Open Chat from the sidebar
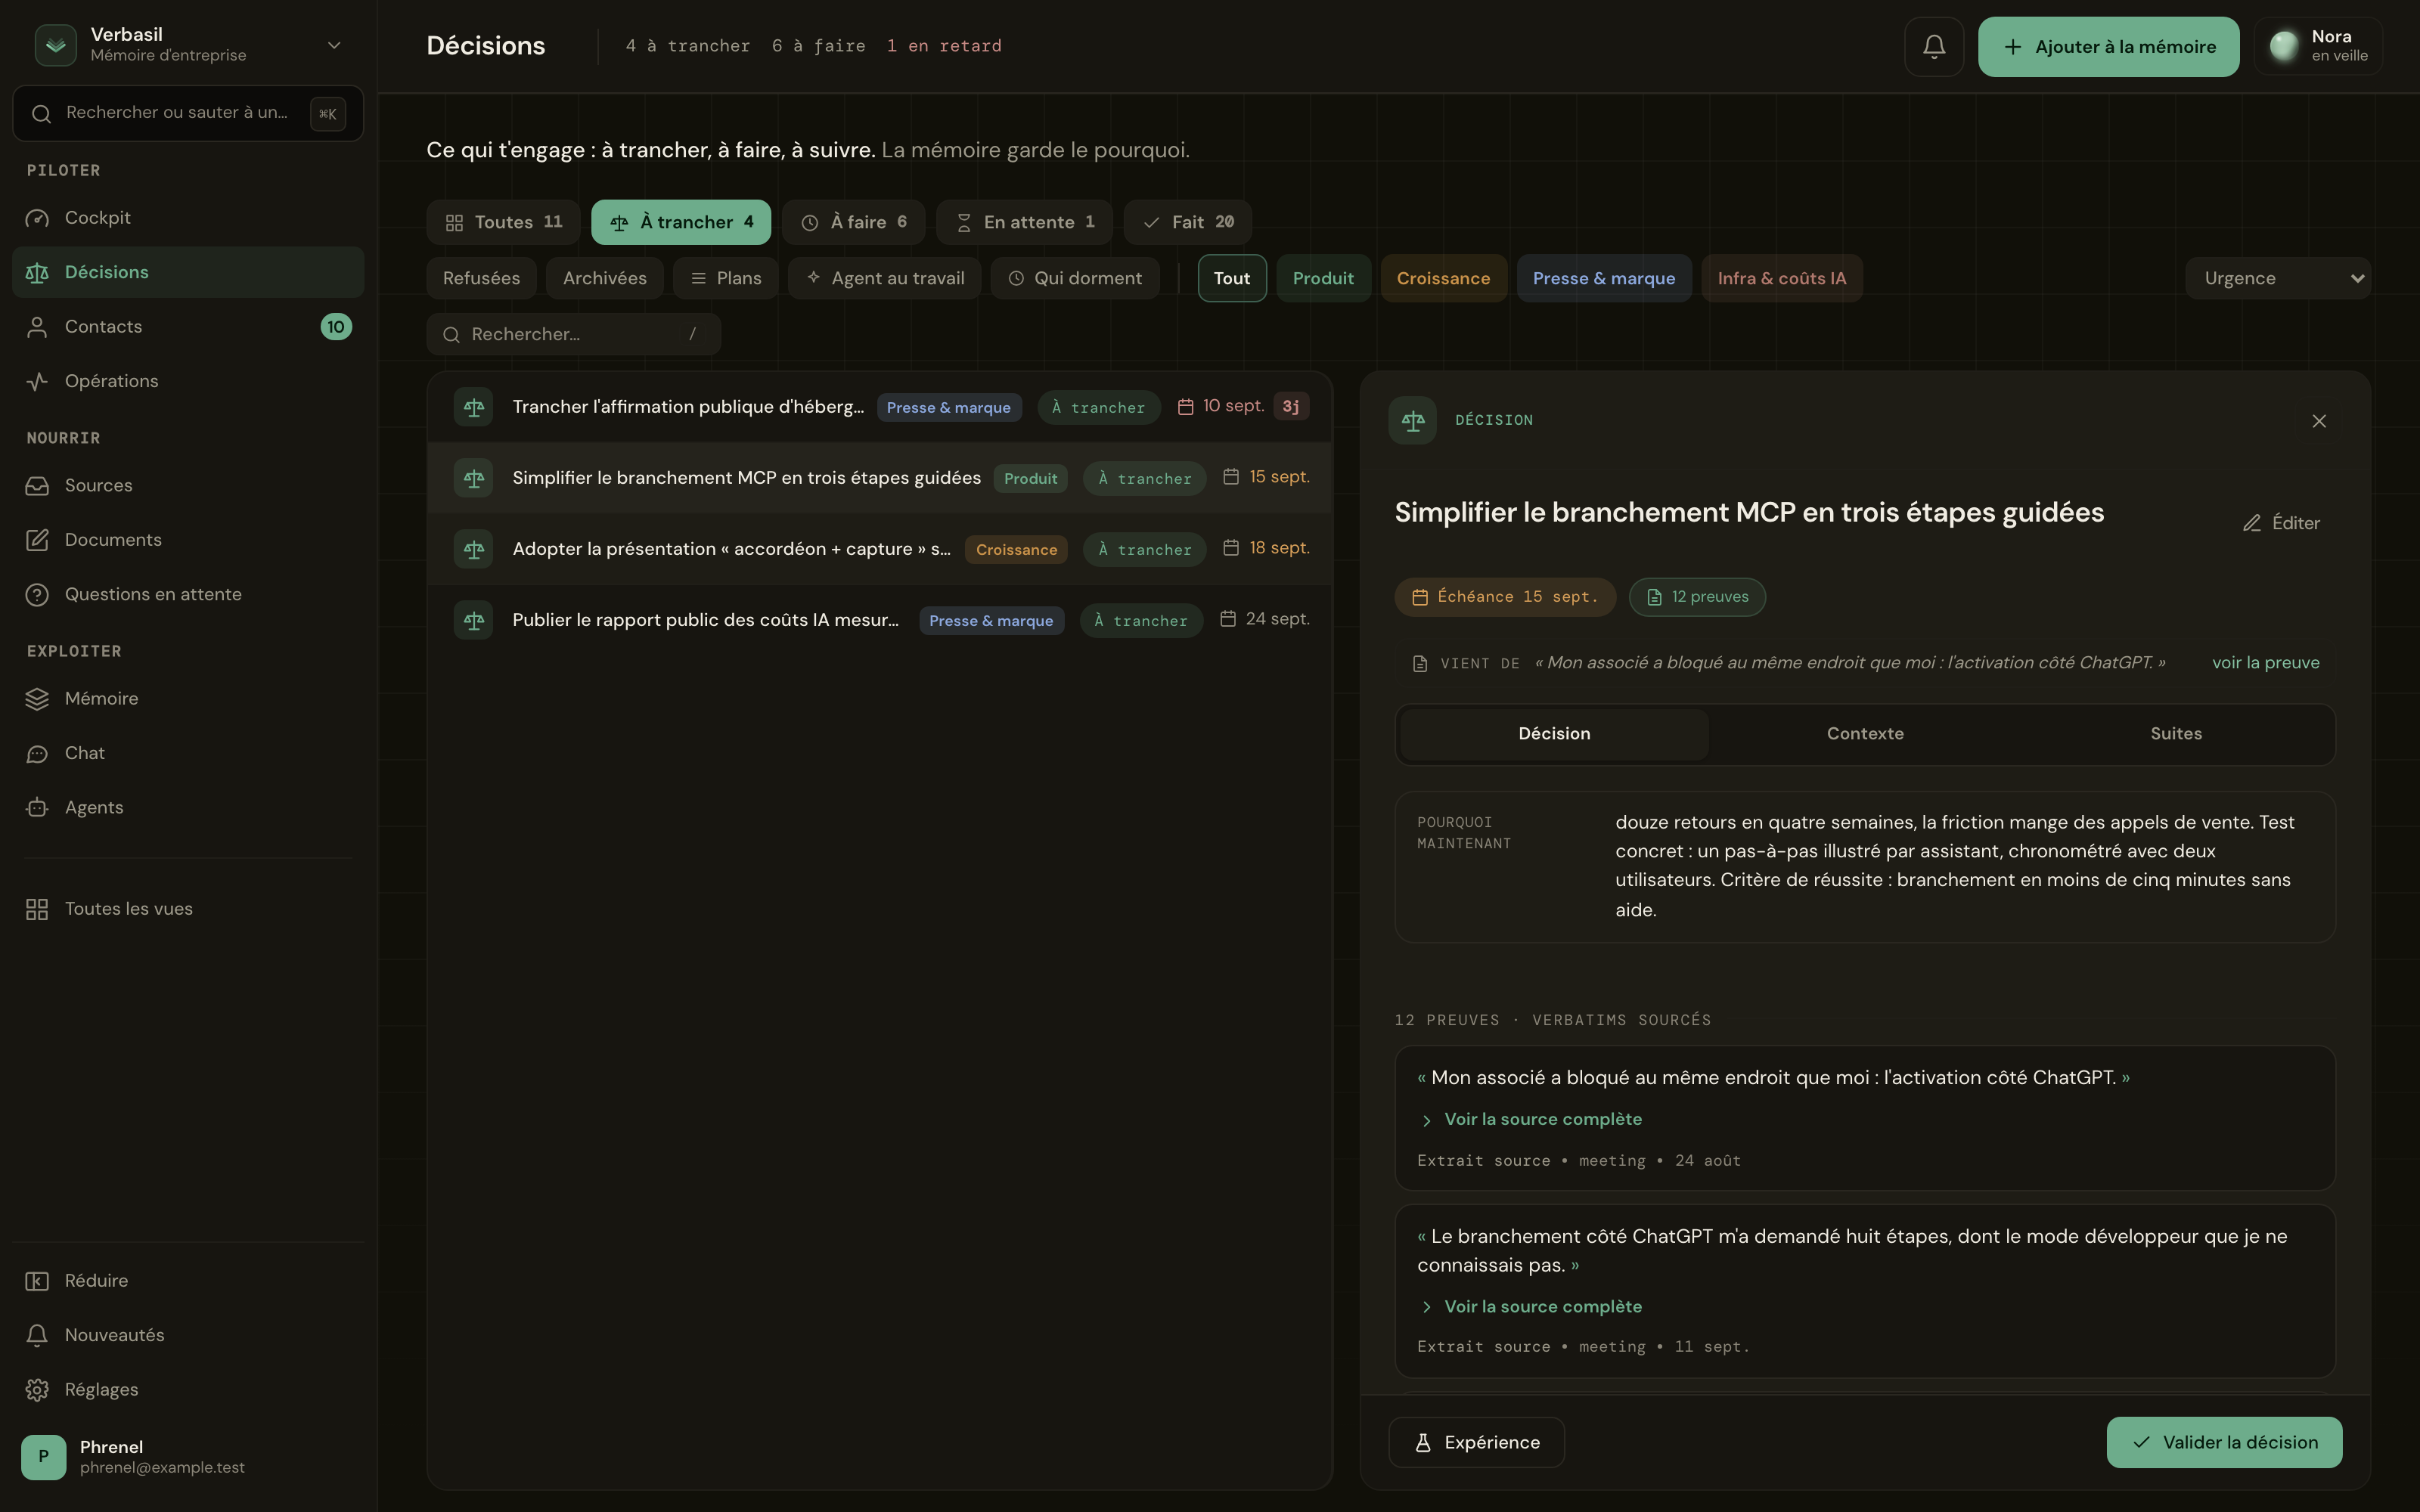The width and height of the screenshot is (2420, 1512). click(x=188, y=753)
